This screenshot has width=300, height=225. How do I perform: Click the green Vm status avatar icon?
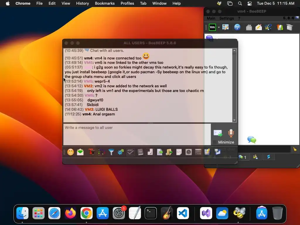click(212, 27)
